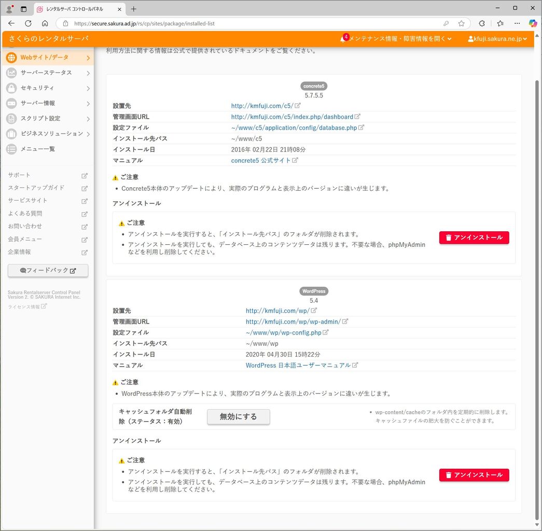
Task: Reload the page with refresh icon
Action: (x=29, y=23)
